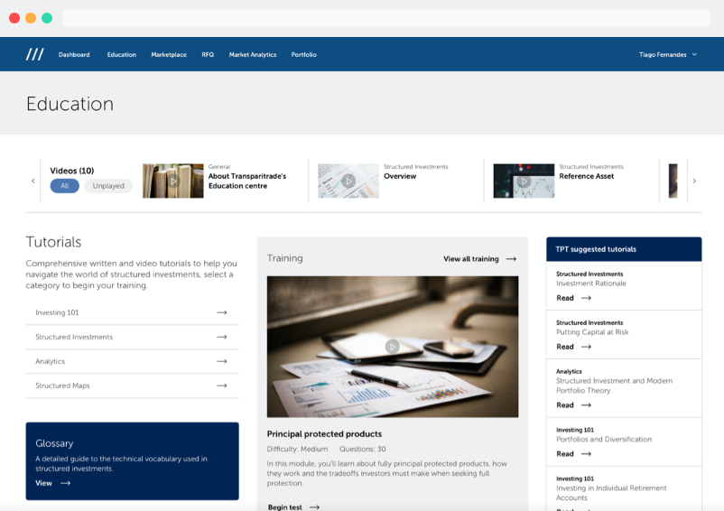The image size is (724, 511).
Task: Read the Portfolios and Diversification tutorial
Action: [565, 454]
